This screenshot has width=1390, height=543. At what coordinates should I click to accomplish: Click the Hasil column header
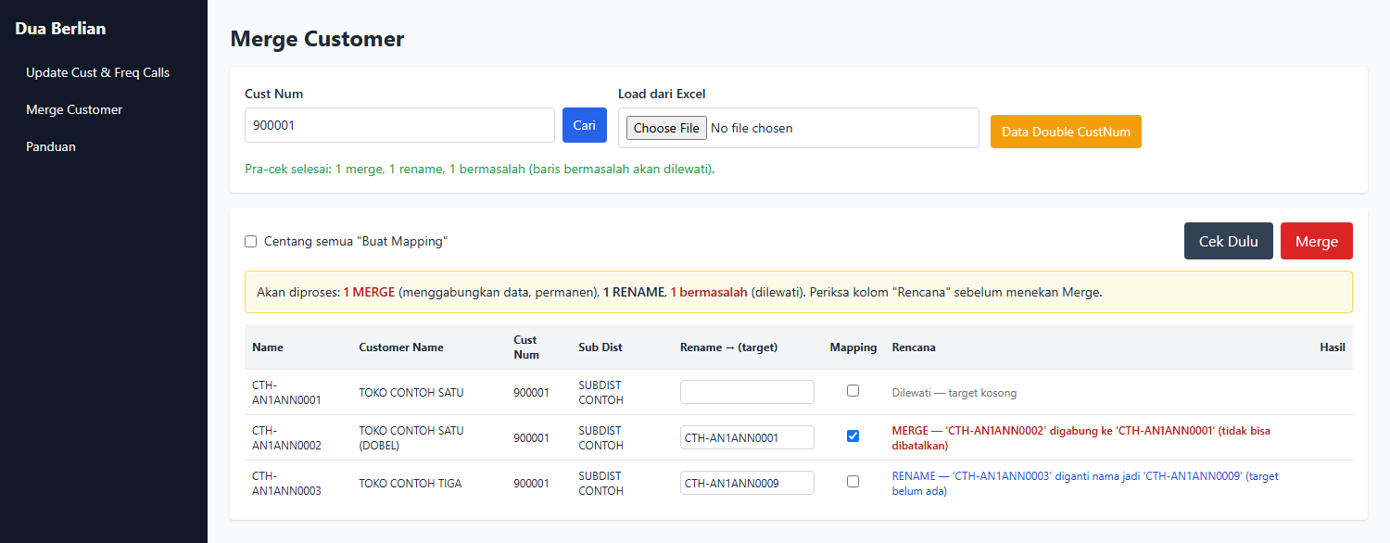coord(1333,347)
